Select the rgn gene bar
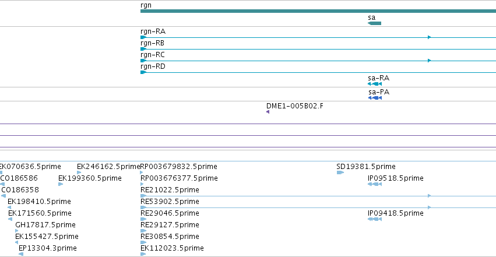This screenshot has height=257, width=496. click(x=318, y=11)
